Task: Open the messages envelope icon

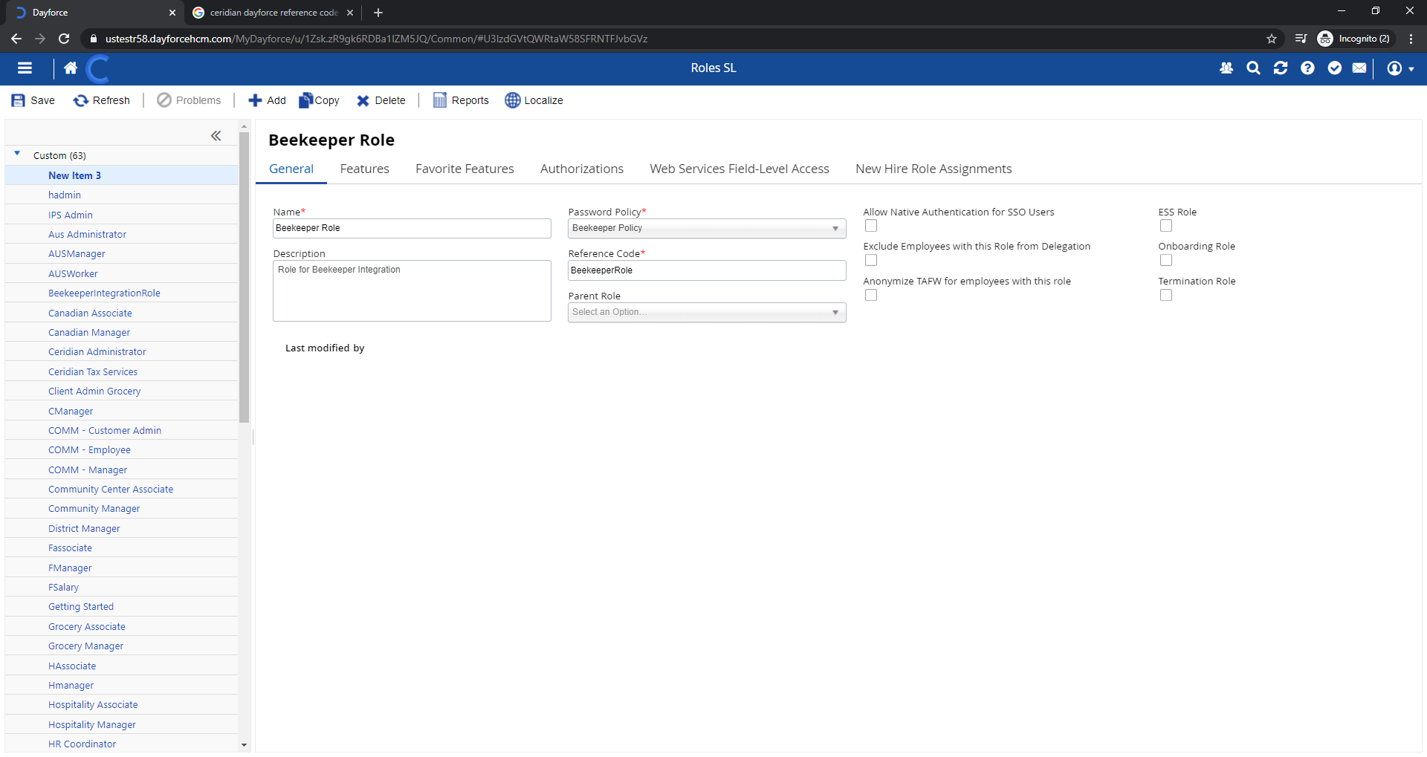Action: (1359, 68)
